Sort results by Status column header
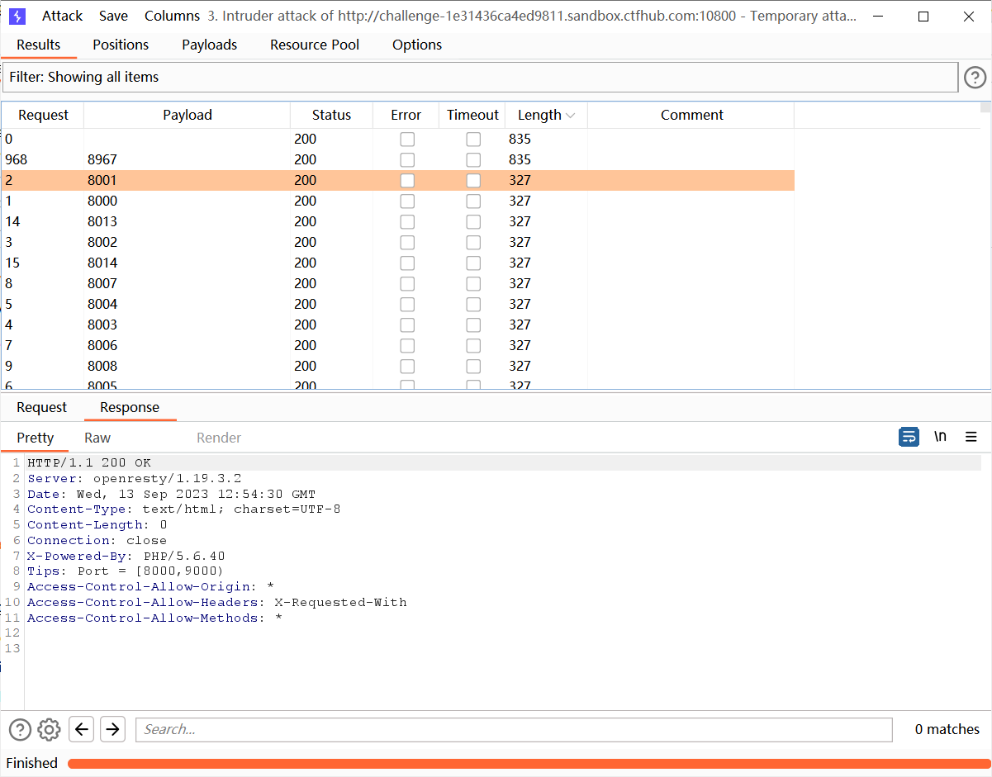This screenshot has width=992, height=777. coord(331,115)
